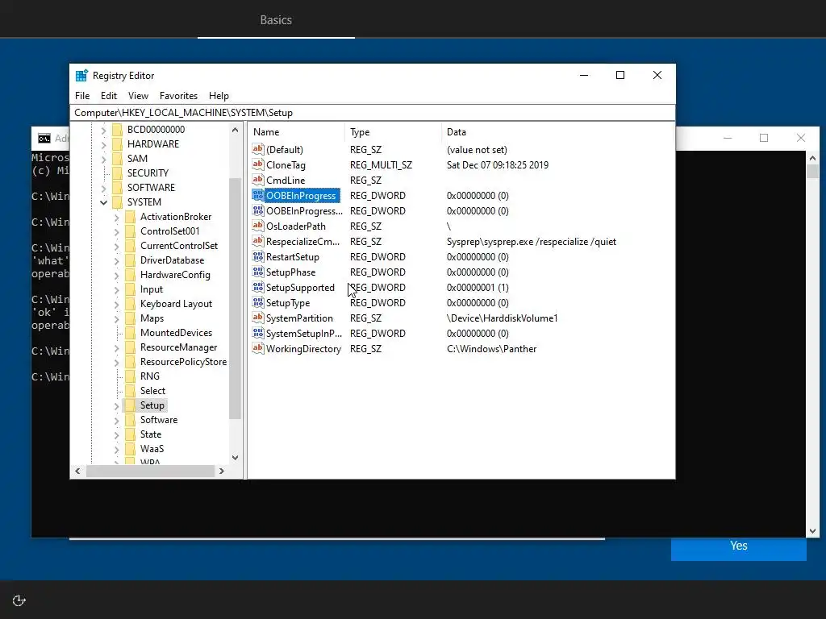826x619 pixels.
Task: Click the SECURITY folder icon
Action: coord(118,173)
